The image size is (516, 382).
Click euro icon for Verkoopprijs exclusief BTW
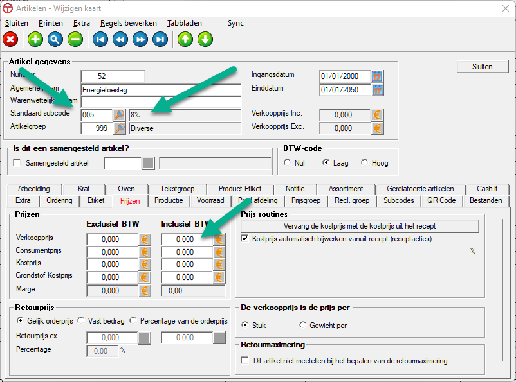pyautogui.click(x=145, y=239)
